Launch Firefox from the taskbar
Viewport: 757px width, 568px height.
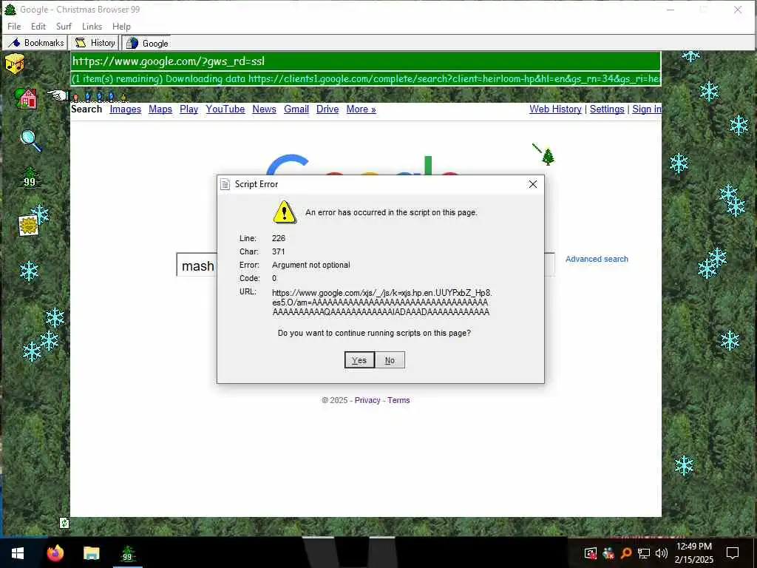pyautogui.click(x=55, y=552)
